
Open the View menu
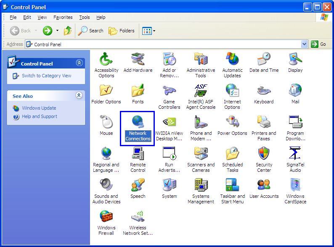(42, 17)
